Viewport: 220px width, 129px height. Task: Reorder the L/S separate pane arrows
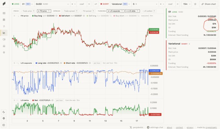pyautogui.click(x=18, y=63)
